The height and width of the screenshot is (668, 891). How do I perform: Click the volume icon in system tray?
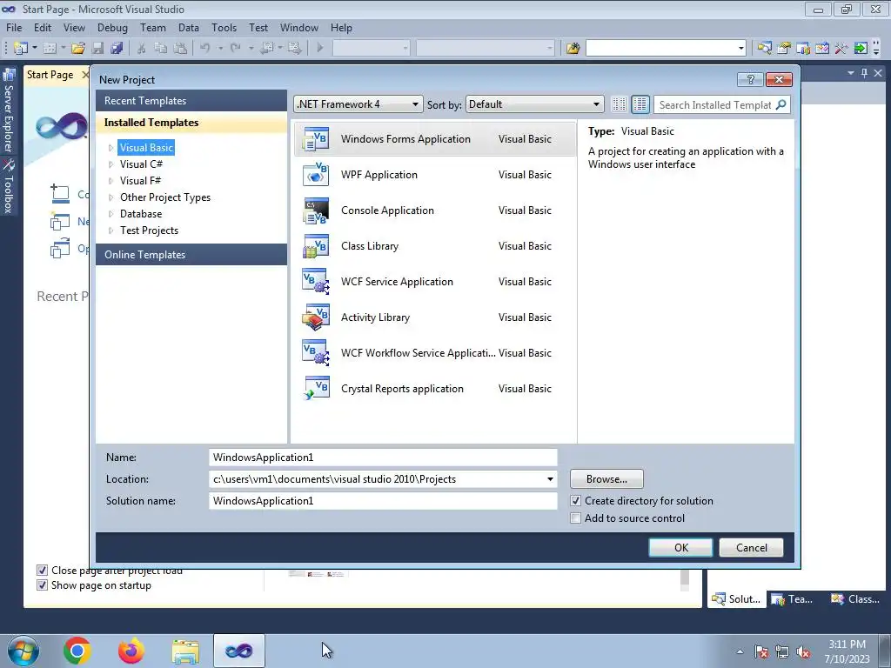pos(803,652)
